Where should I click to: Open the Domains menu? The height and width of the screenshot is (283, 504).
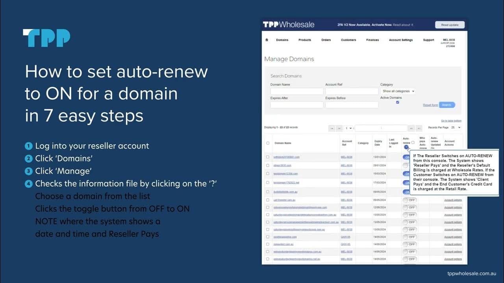[282, 40]
